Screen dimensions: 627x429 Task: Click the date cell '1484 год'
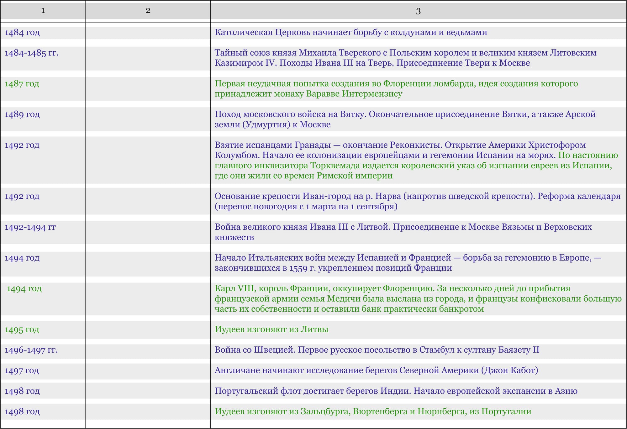coord(22,33)
